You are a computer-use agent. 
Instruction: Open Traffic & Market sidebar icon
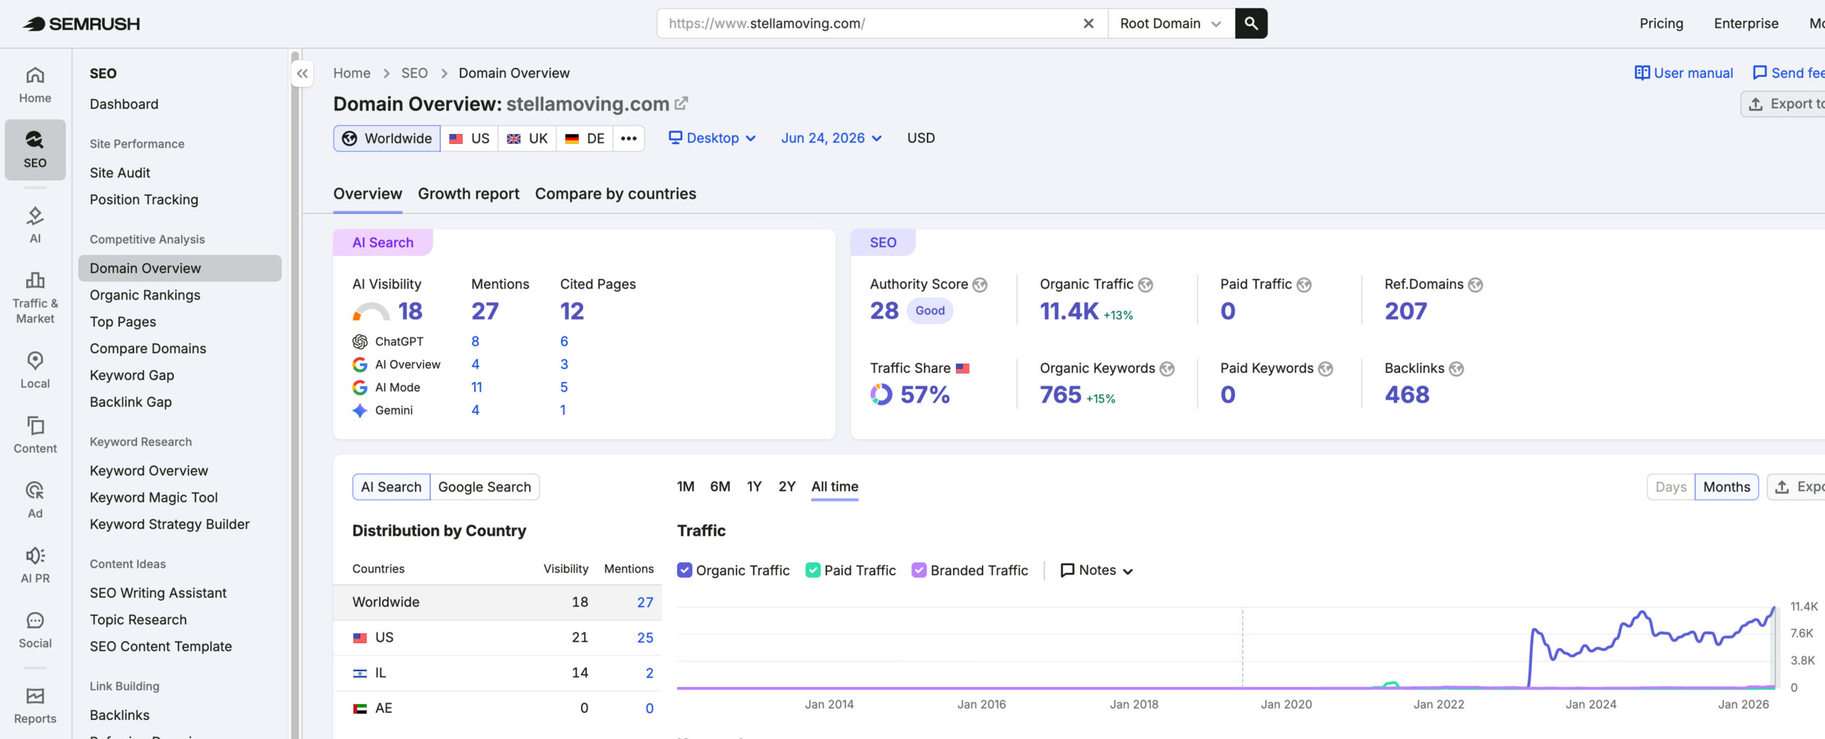[x=35, y=297]
